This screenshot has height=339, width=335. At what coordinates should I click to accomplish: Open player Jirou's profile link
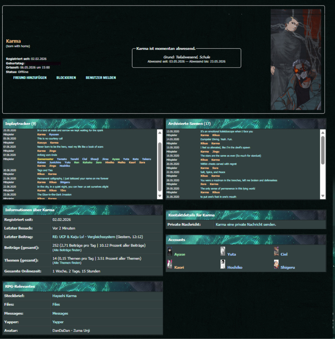click(105, 159)
